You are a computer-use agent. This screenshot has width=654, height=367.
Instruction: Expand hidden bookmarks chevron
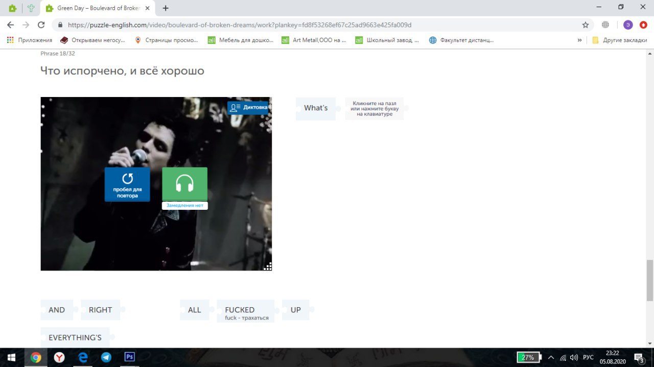[579, 40]
